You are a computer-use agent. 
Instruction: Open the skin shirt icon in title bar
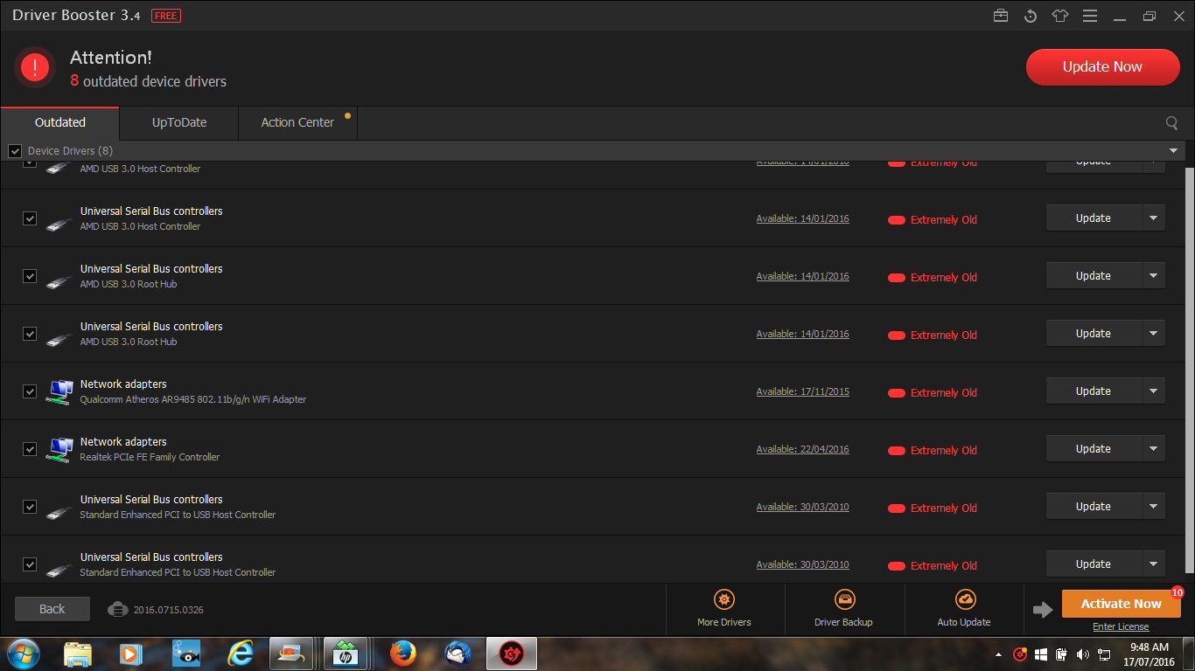[1060, 16]
